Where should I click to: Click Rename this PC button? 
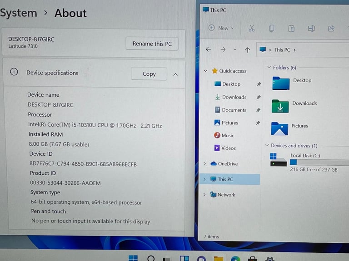pyautogui.click(x=152, y=44)
